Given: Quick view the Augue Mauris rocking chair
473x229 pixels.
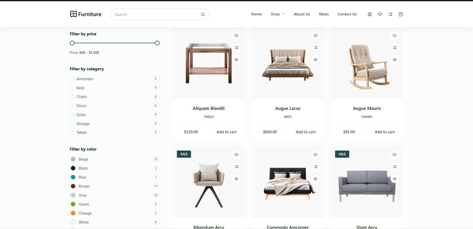Looking at the screenshot, I should click(x=394, y=60).
